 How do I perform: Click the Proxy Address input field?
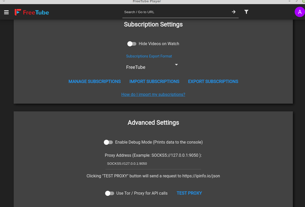click(153, 164)
